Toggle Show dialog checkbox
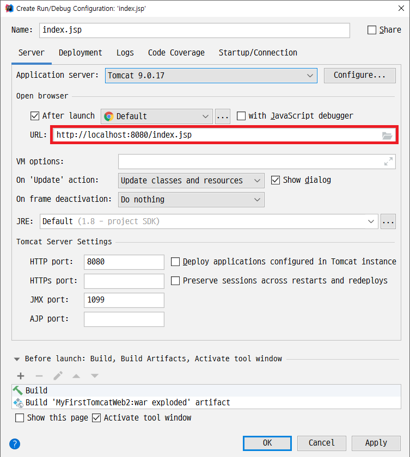The width and height of the screenshot is (410, 457). 276,180
